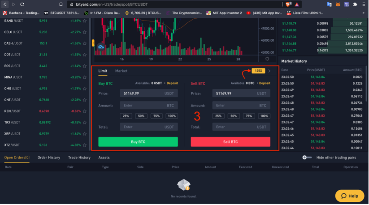This screenshot has width=369, height=205.
Task: Expand the arrow next to 125X
Action: coord(269,71)
